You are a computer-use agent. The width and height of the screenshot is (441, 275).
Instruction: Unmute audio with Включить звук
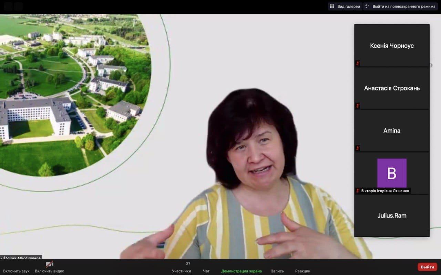16,271
